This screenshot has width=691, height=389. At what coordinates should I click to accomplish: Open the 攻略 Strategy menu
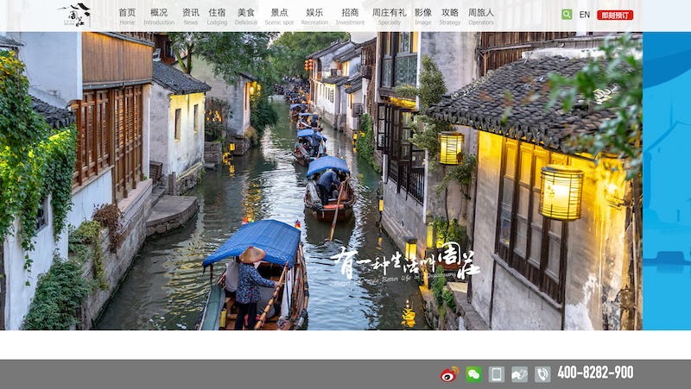pos(450,16)
